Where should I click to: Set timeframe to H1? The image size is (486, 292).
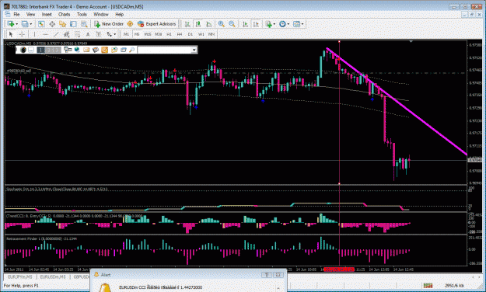pyautogui.click(x=169, y=34)
